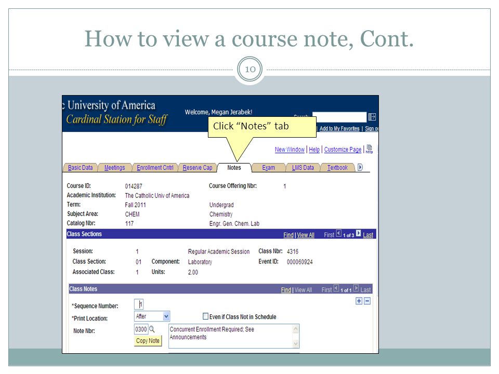Click previous class note arrow

(x=336, y=288)
